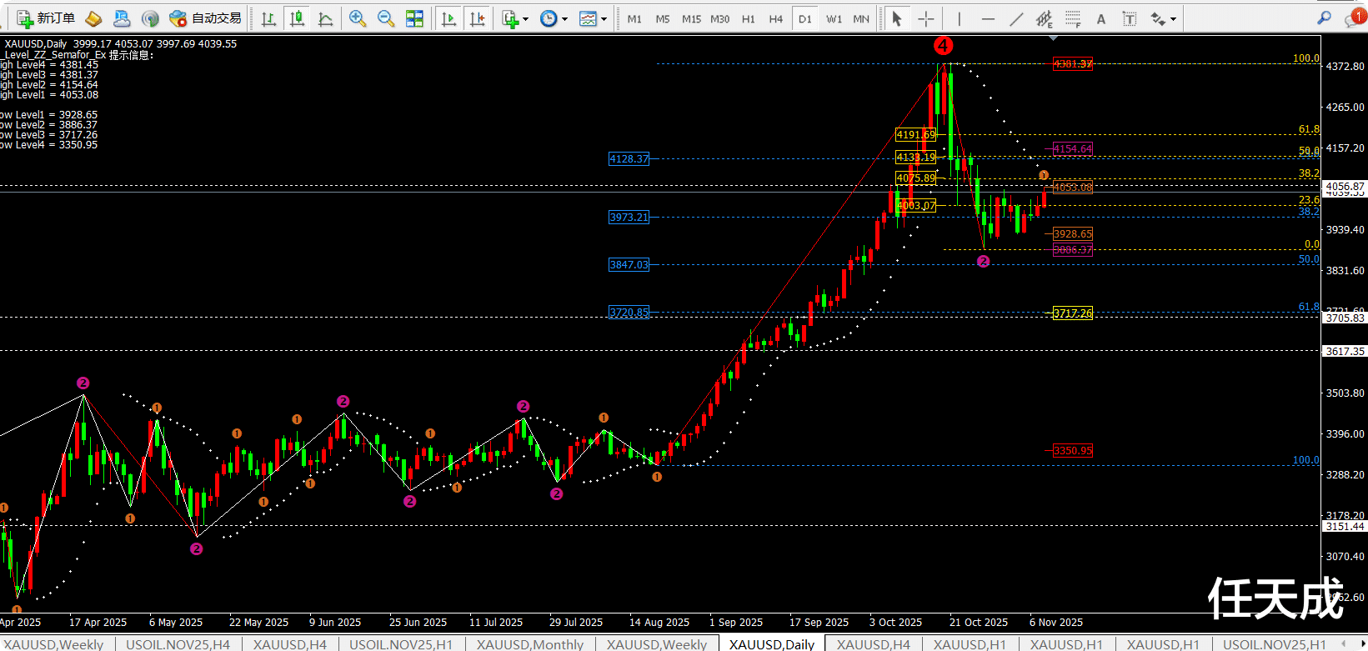Switch to the USOIL.NOV25,H4 chart tab
Screen dimensions: 1368x651
pos(178,643)
